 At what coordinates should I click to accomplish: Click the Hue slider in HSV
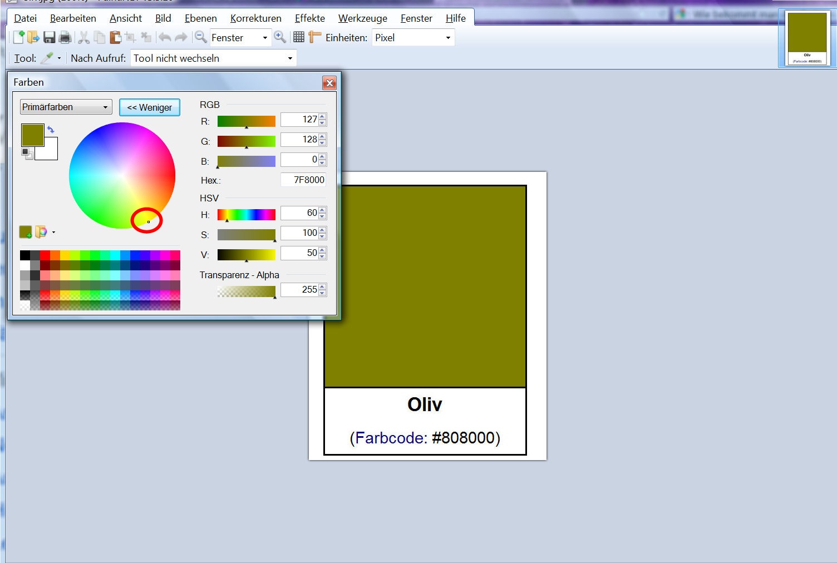tap(247, 215)
